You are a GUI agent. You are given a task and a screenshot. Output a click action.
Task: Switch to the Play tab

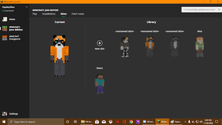(35, 14)
